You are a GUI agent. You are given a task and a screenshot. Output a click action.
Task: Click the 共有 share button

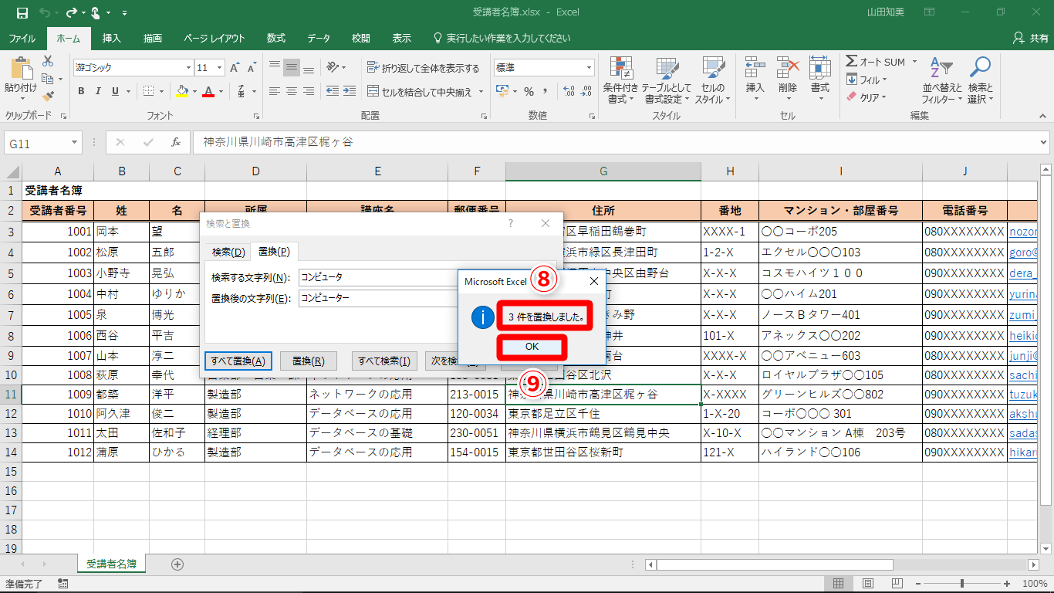1031,38
